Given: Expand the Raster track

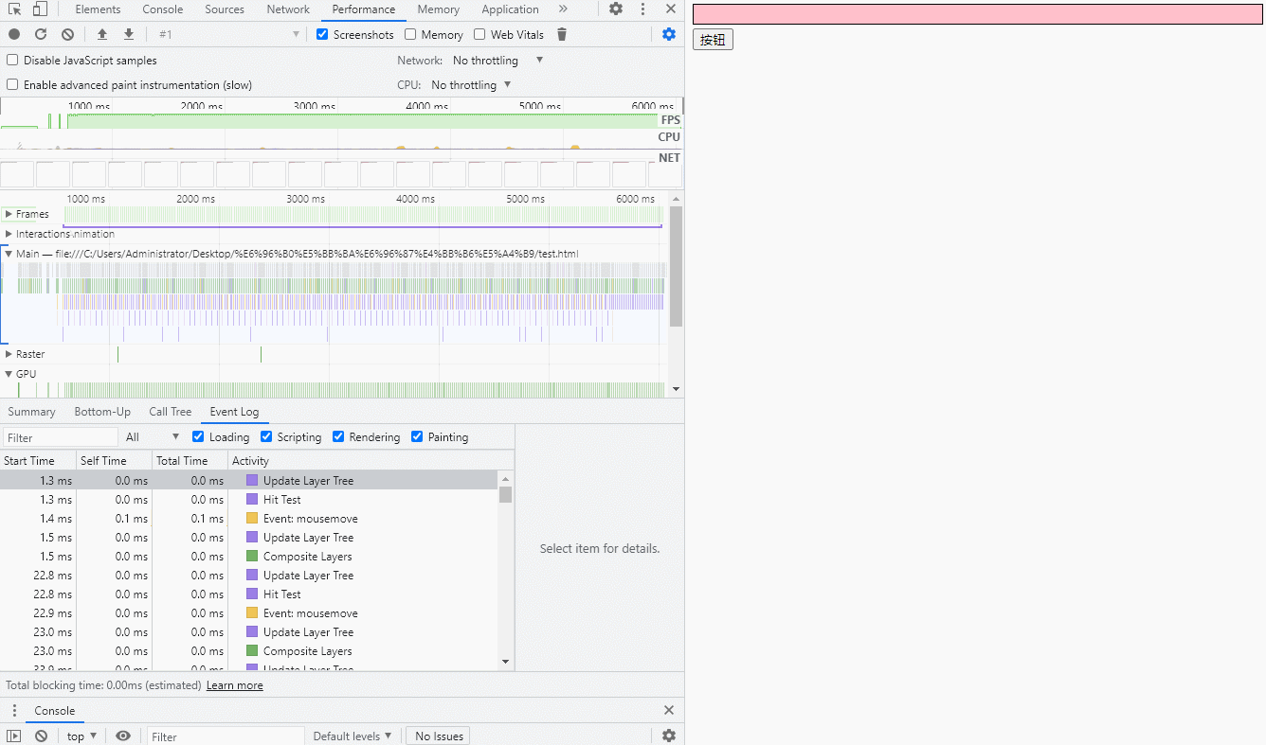Looking at the screenshot, I should pyautogui.click(x=9, y=354).
